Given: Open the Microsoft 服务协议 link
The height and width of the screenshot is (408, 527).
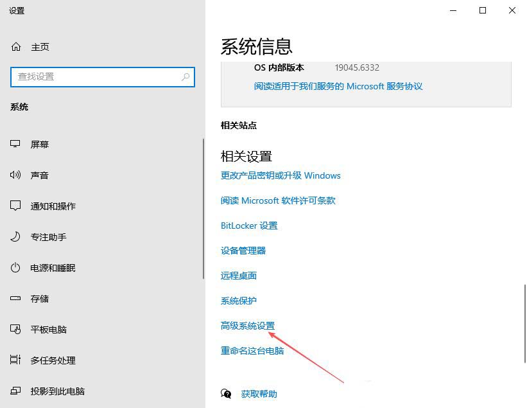Looking at the screenshot, I should click(338, 86).
